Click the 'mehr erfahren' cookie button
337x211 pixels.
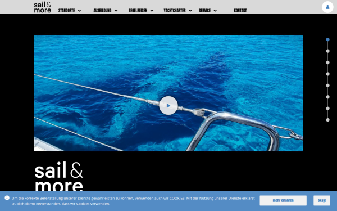point(283,200)
